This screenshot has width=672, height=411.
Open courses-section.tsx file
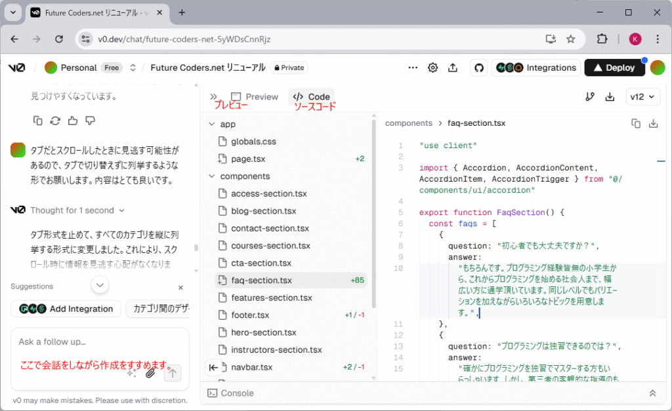(x=270, y=246)
